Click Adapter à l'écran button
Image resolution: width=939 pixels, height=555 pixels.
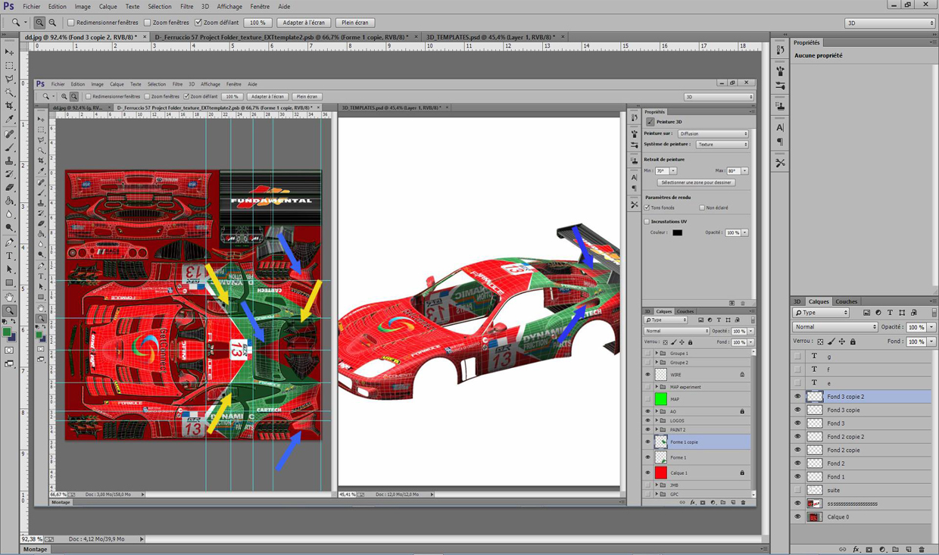click(304, 23)
